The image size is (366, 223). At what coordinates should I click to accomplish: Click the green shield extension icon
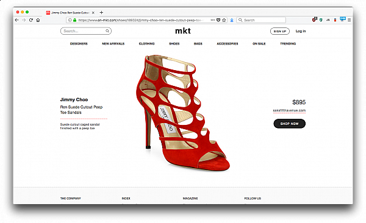[x=321, y=20]
